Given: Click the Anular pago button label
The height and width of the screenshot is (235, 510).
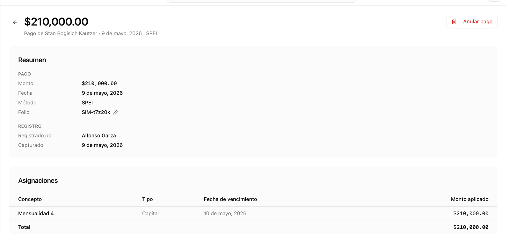Looking at the screenshot, I should pos(477,21).
